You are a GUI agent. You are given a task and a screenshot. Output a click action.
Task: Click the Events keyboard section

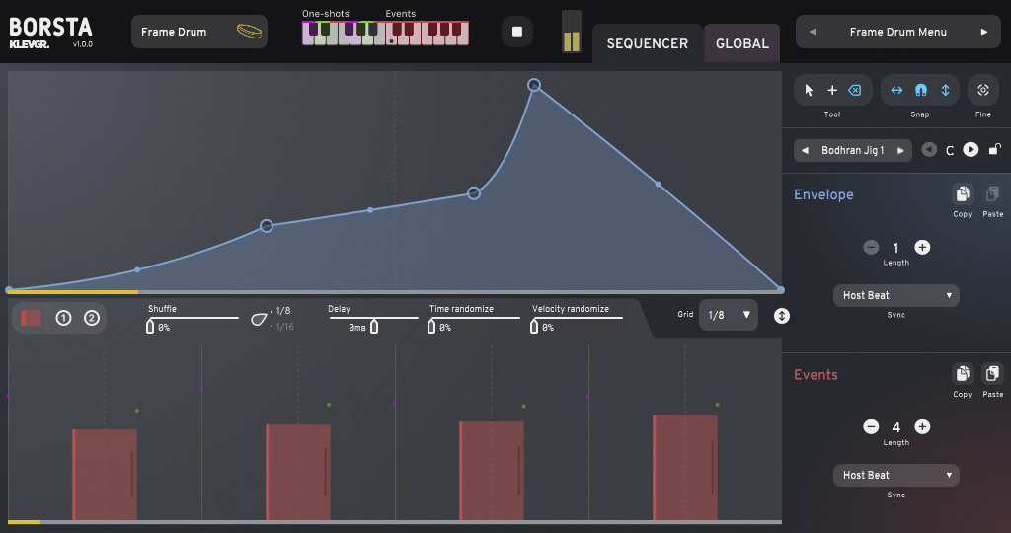click(x=428, y=33)
